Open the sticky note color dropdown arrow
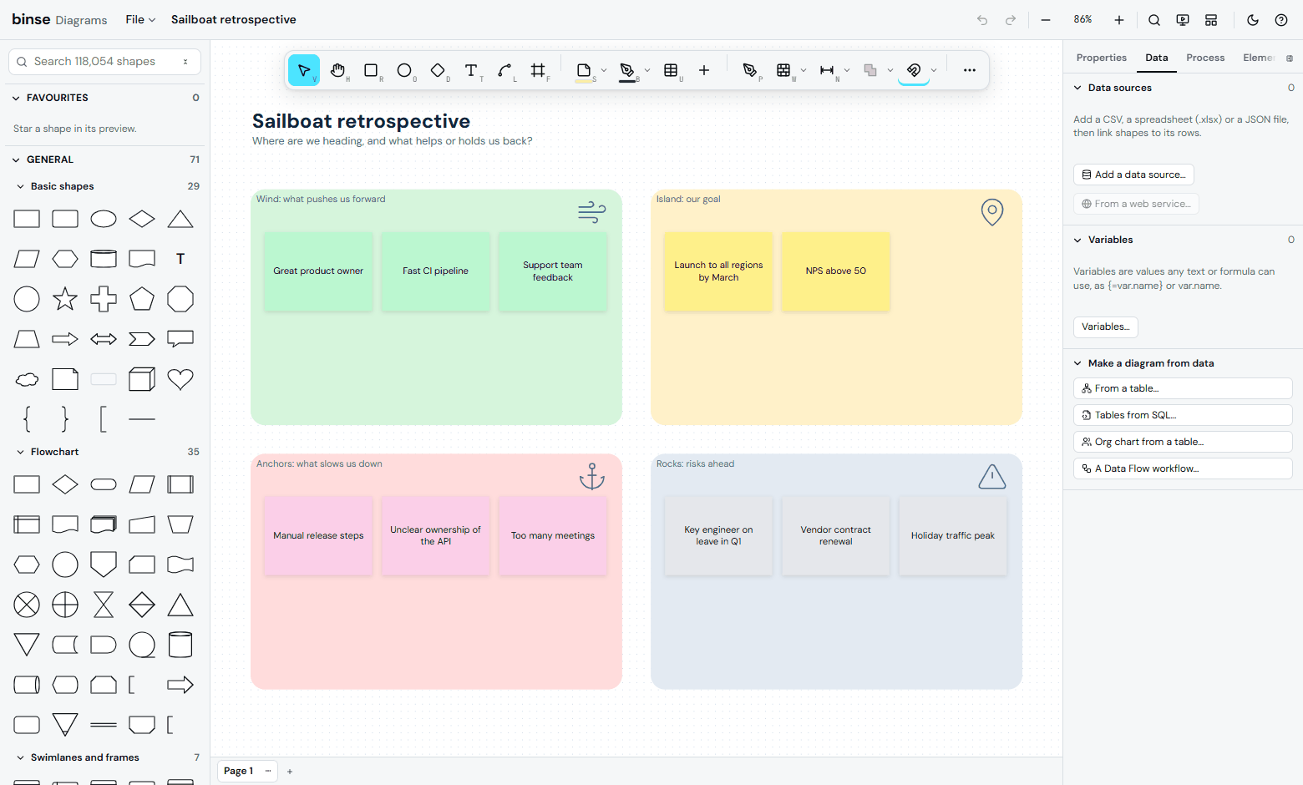 [x=604, y=70]
